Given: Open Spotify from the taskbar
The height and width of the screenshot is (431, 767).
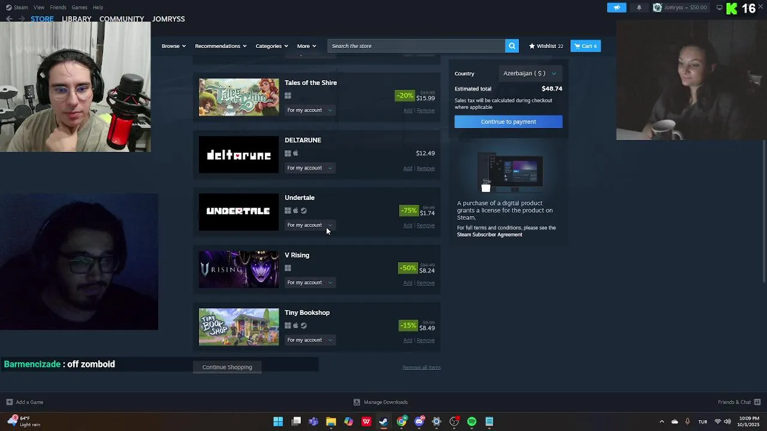Looking at the screenshot, I should (x=472, y=421).
